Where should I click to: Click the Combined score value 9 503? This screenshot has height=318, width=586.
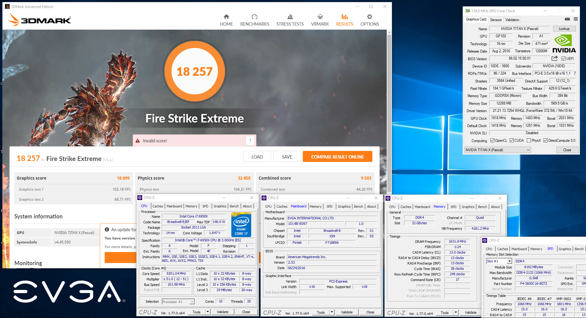[x=366, y=178]
